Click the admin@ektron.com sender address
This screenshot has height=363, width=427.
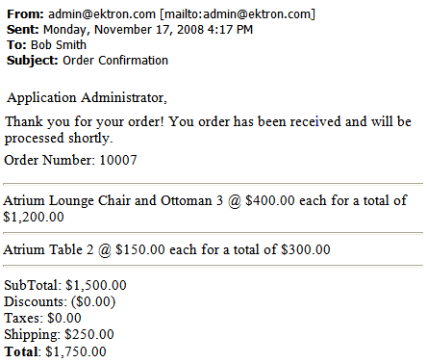tap(102, 14)
